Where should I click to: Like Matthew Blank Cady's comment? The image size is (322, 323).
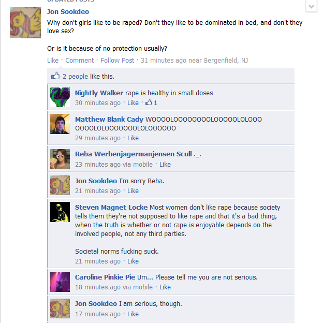click(133, 138)
